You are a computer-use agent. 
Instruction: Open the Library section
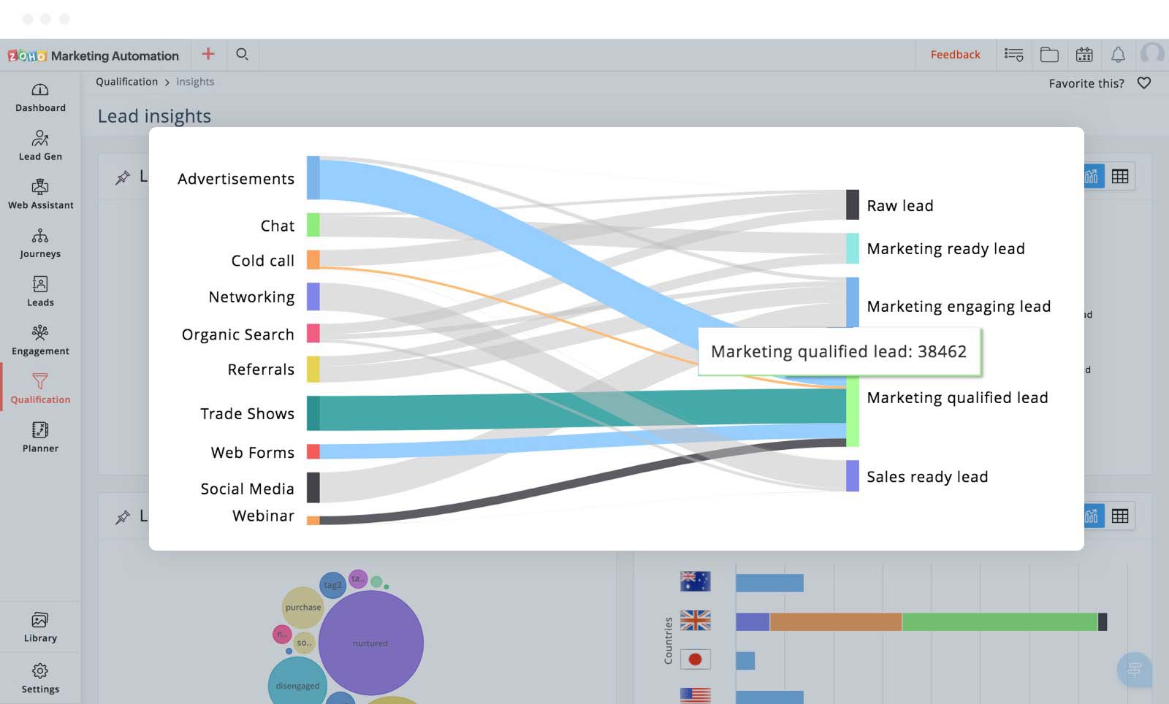pyautogui.click(x=40, y=628)
